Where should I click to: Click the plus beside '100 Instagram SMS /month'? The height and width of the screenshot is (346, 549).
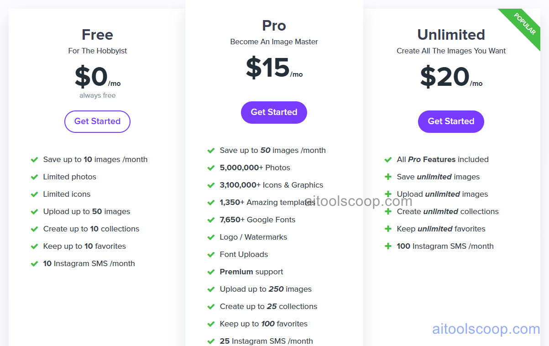click(388, 246)
